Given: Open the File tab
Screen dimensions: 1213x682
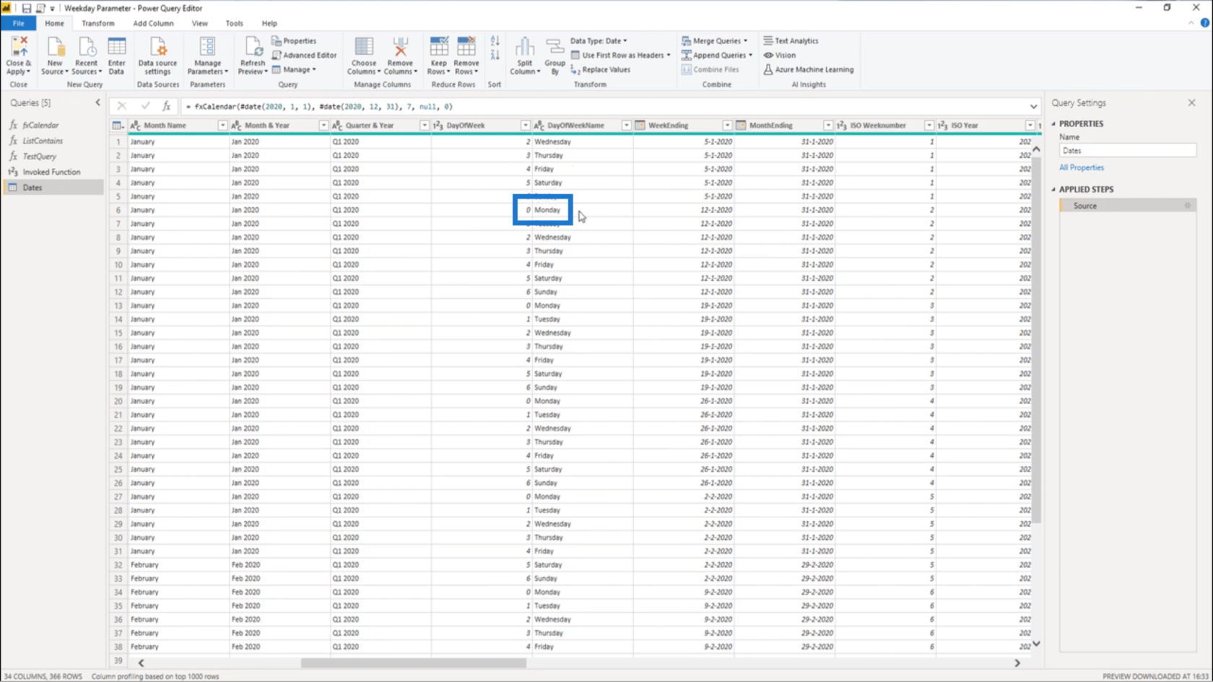Looking at the screenshot, I should click(x=18, y=23).
